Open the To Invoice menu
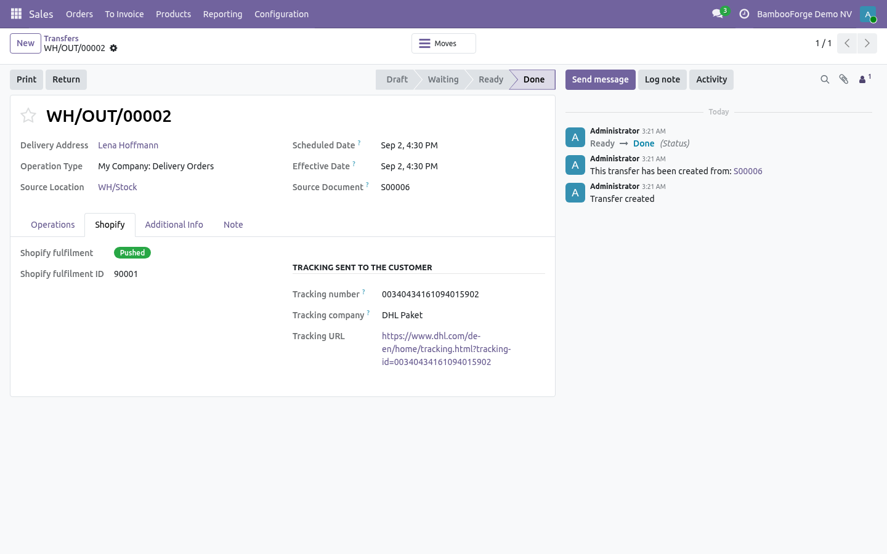Screen dimensions: 887x554 (124, 14)
